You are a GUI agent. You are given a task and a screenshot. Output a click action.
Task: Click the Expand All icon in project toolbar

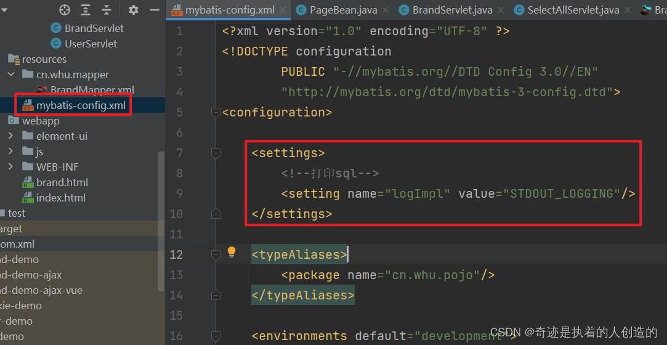(86, 10)
